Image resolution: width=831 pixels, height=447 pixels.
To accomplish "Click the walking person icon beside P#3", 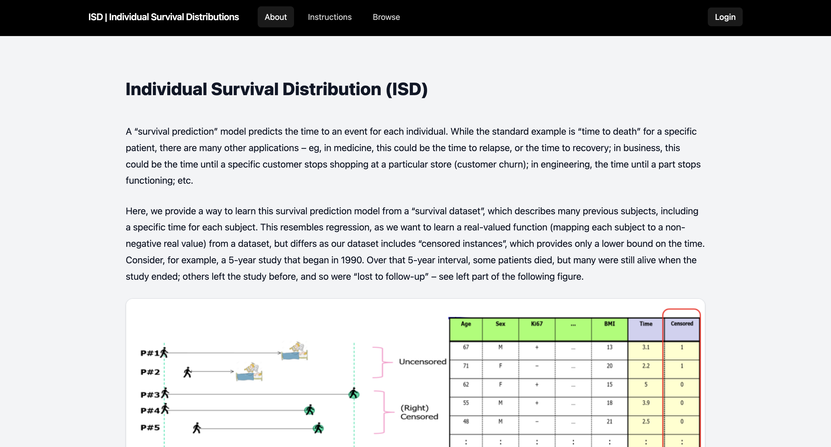I will point(165,393).
